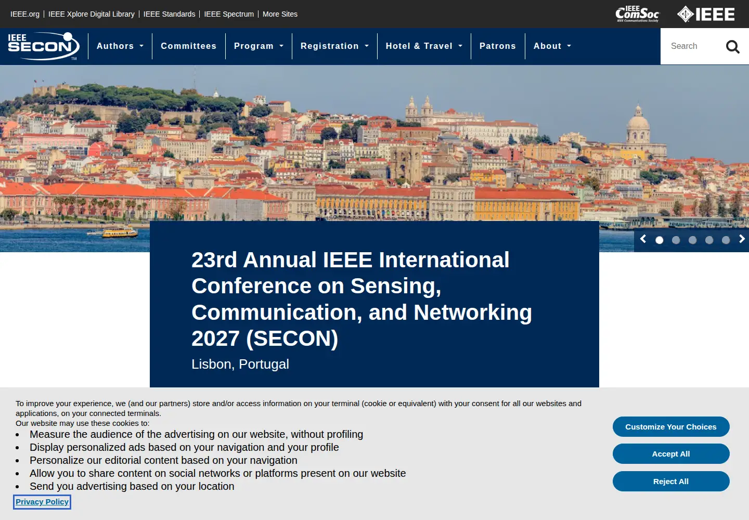Open the Committees page

point(188,46)
